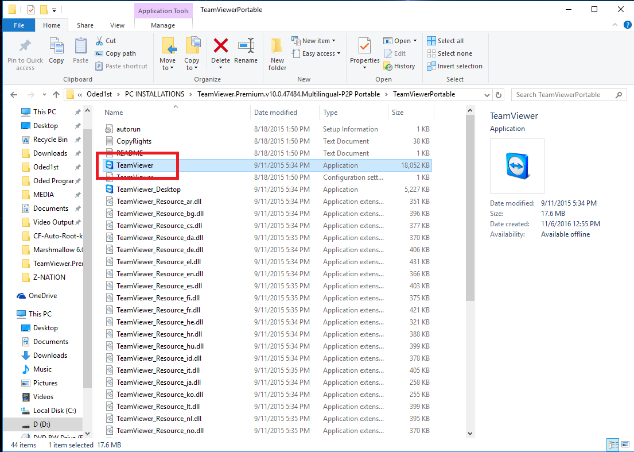Open the address bar history dropdown

click(x=487, y=95)
